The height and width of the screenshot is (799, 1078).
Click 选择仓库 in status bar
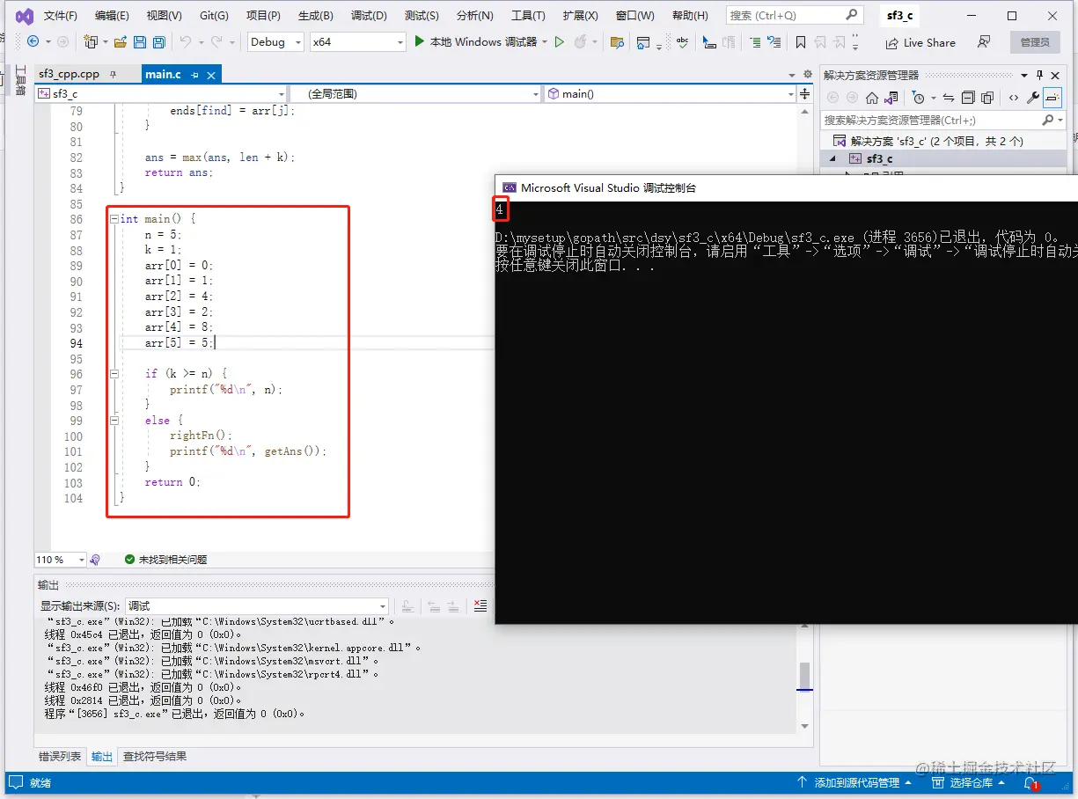point(968,782)
